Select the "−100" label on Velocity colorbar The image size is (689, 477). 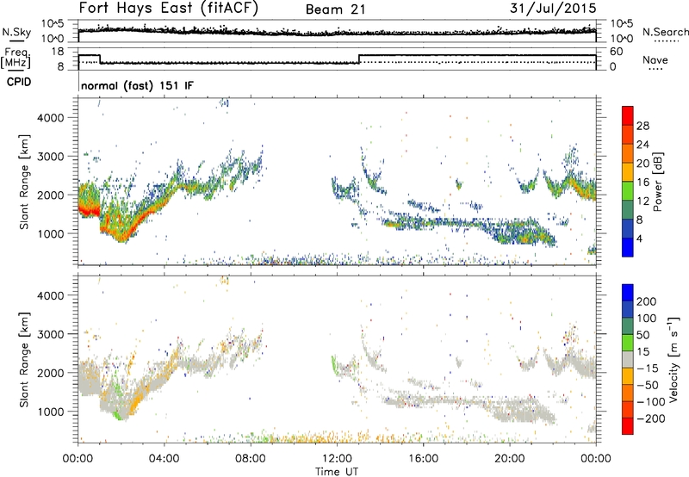click(650, 402)
